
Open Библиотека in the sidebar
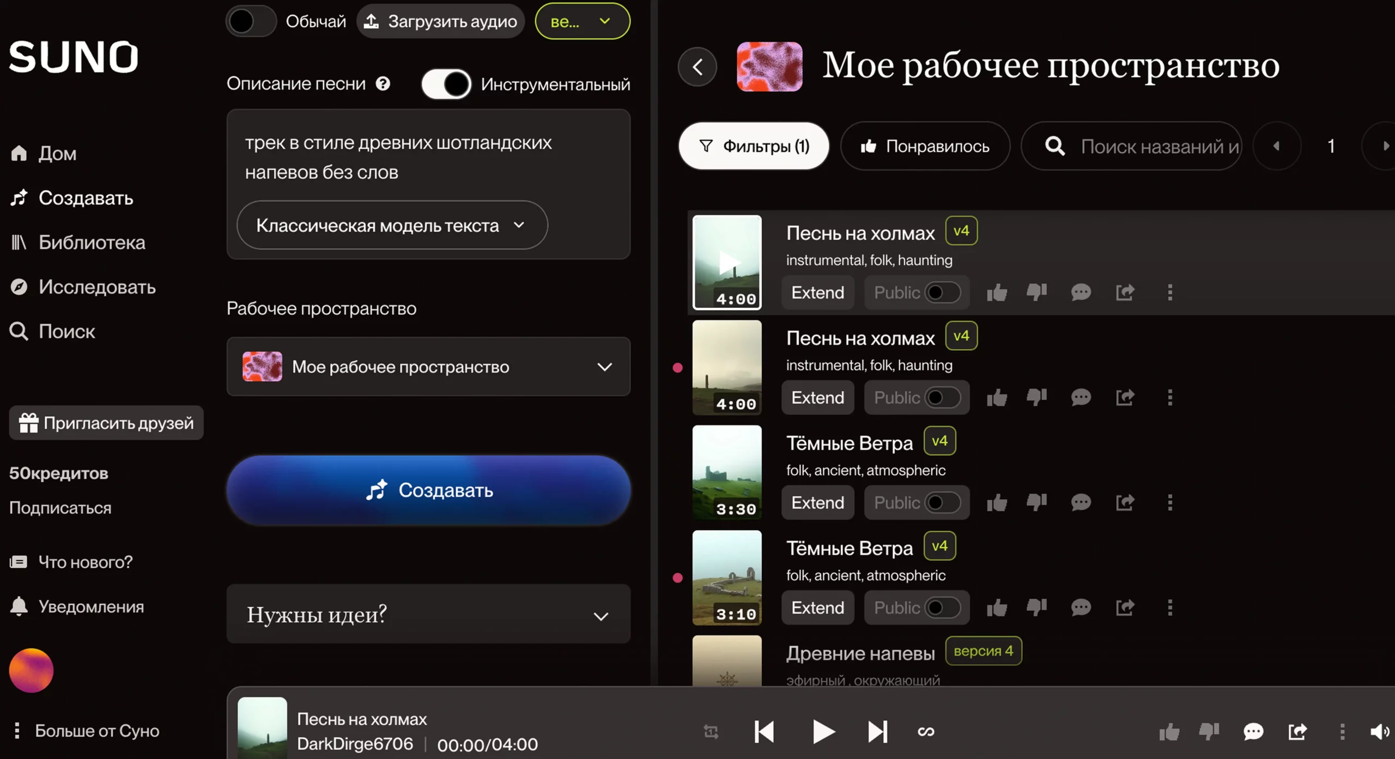[92, 242]
